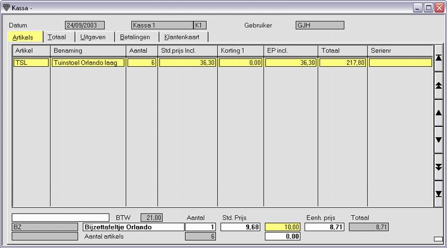
Task: Click the BTW field 21,00
Action: (151, 218)
